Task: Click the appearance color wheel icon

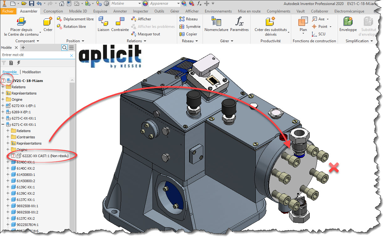Action: coord(145,3)
